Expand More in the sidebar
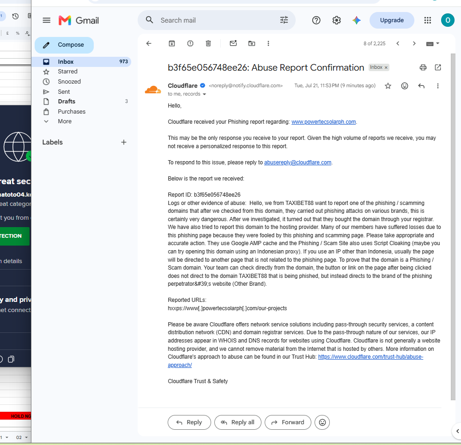This screenshot has height=445, width=461. coord(64,121)
